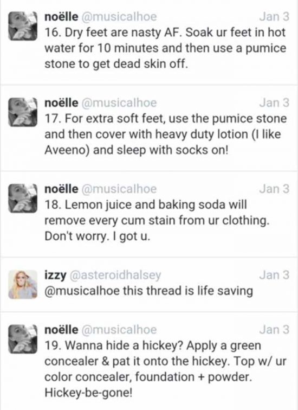Open noëlle's avatar on tweet 19
The width and height of the screenshot is (298, 410).
click(x=23, y=339)
